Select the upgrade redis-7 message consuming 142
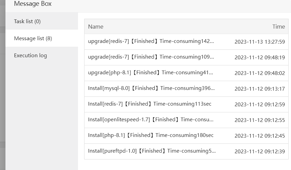The image size is (291, 170). click(x=151, y=42)
